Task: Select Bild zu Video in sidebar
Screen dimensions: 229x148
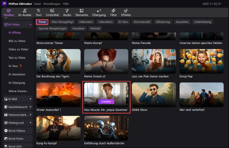Action: [17, 41]
